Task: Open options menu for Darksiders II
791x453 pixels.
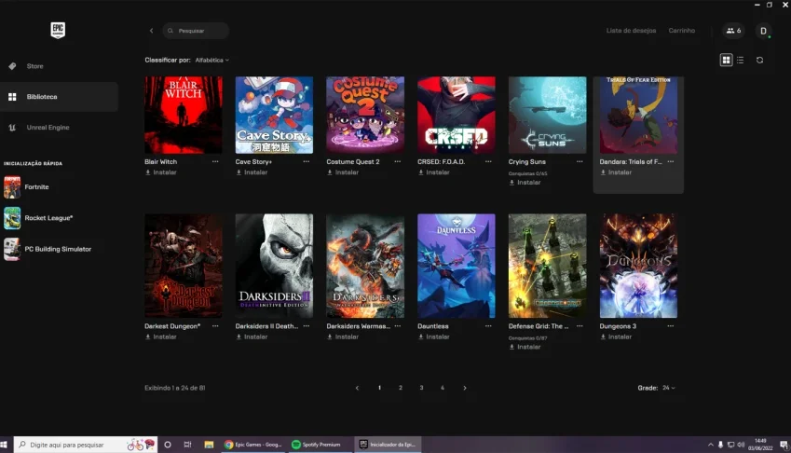Action: 307,326
